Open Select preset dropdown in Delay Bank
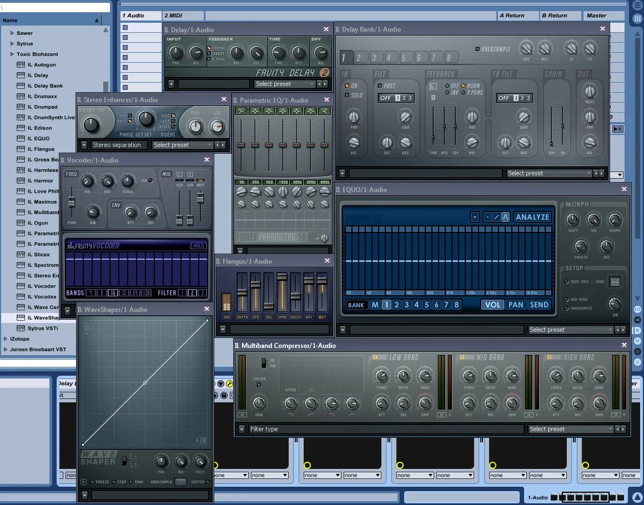This screenshot has height=505, width=644. coord(549,173)
